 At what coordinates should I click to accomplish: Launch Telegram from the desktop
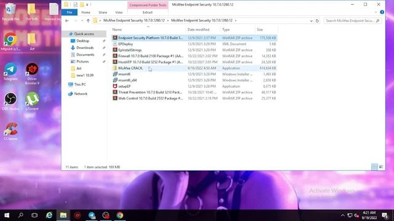tap(10, 72)
